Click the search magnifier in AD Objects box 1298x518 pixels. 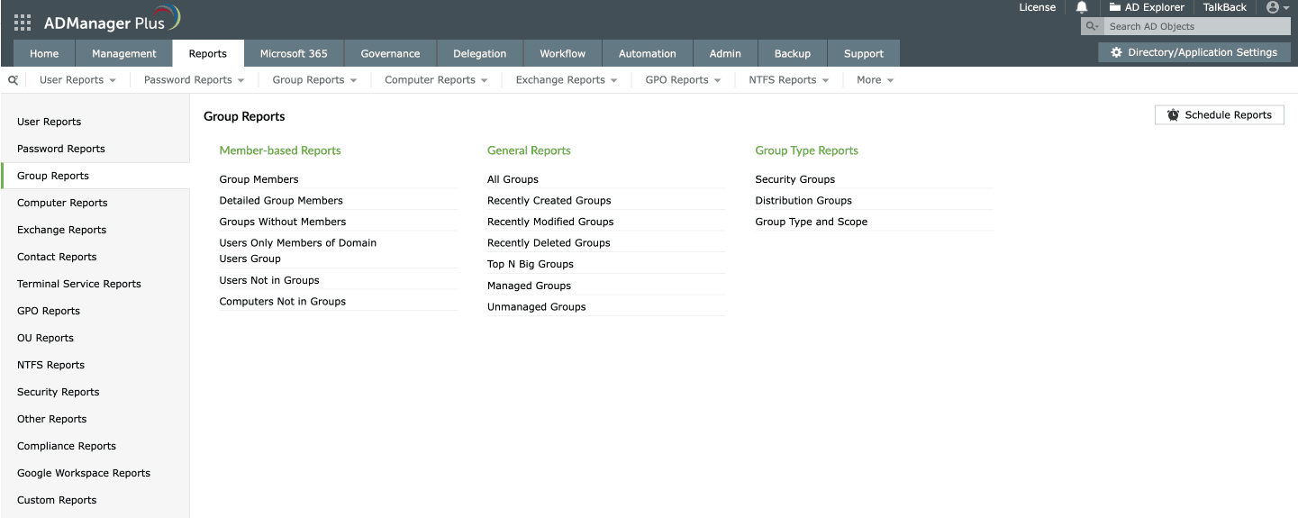1092,27
